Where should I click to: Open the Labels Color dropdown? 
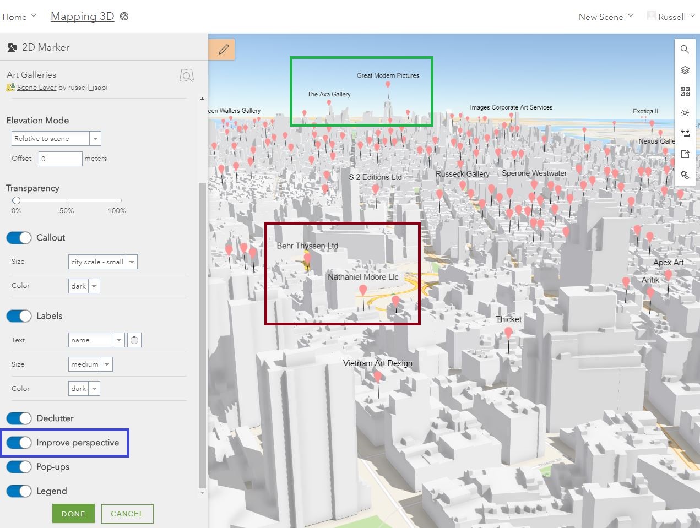pyautogui.click(x=84, y=389)
